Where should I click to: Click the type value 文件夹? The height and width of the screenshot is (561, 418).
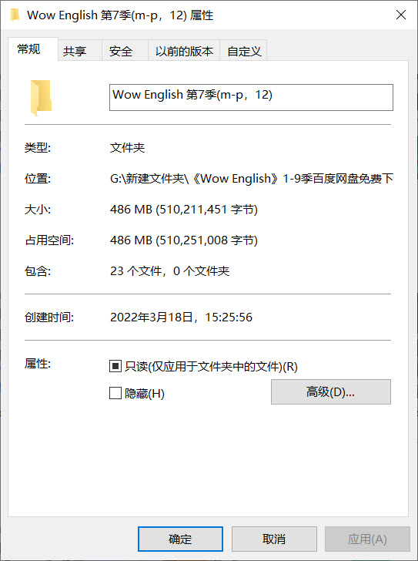point(127,147)
